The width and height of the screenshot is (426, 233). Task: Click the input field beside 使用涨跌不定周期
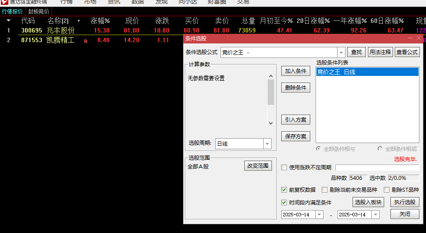(377, 168)
